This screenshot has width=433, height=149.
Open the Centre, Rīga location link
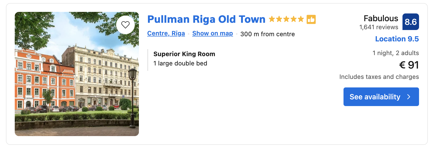166,34
